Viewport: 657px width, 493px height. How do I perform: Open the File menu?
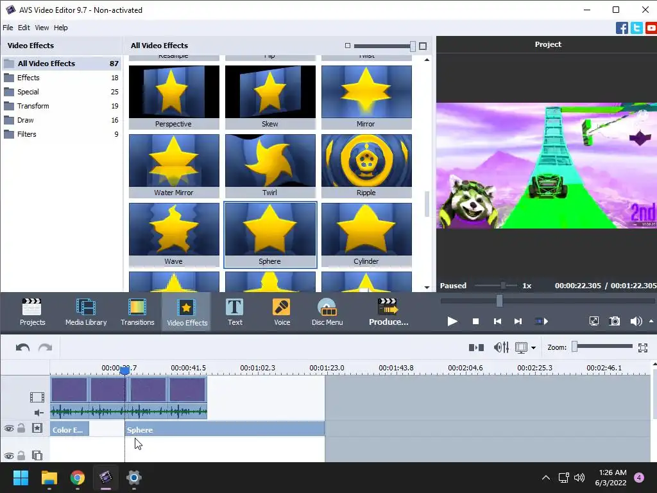(8, 28)
